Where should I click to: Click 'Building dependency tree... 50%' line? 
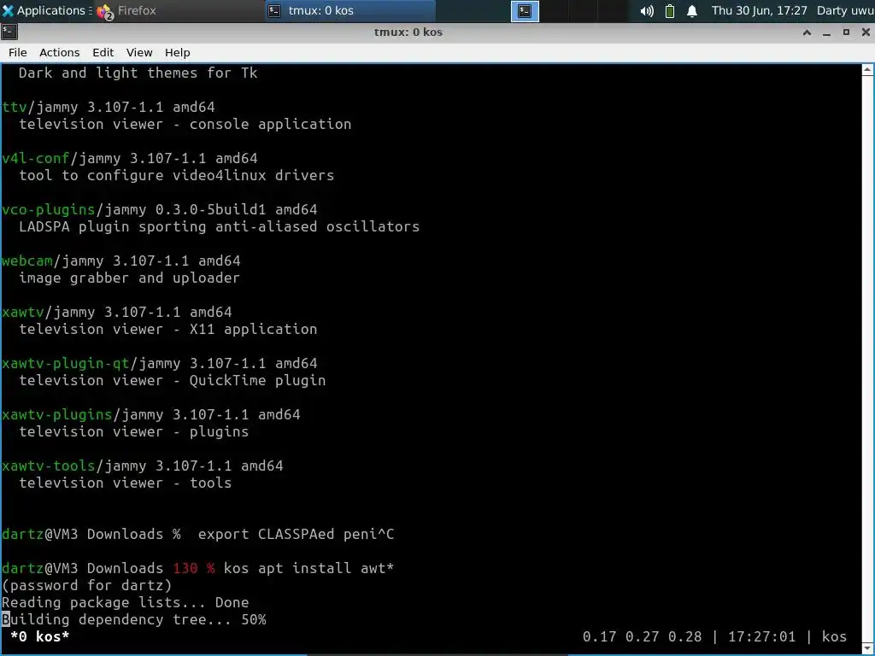click(x=134, y=619)
